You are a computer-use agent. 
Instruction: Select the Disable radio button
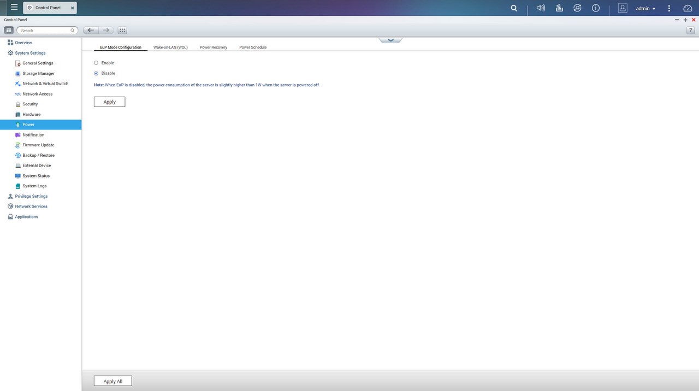click(x=96, y=73)
